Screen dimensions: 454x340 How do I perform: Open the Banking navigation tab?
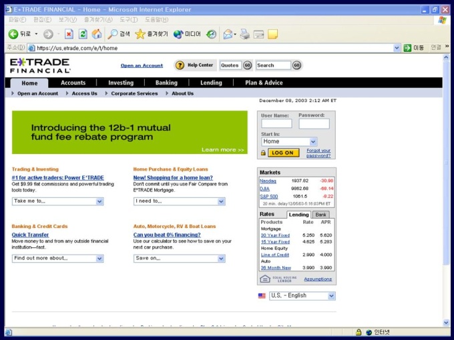166,83
